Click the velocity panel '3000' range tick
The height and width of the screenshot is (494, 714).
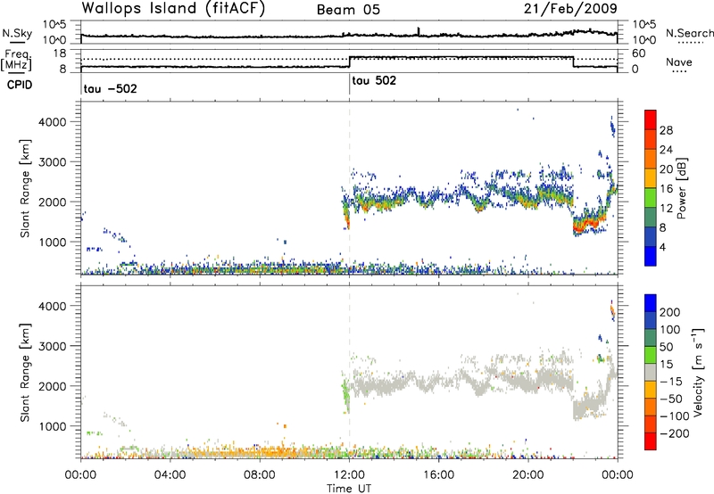pos(53,346)
